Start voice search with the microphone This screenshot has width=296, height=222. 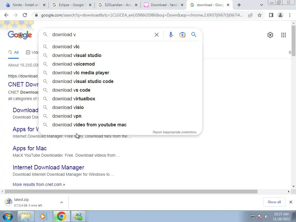(x=171, y=35)
